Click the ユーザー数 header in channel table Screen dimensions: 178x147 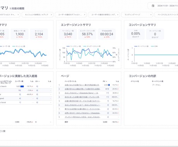pos(19,81)
